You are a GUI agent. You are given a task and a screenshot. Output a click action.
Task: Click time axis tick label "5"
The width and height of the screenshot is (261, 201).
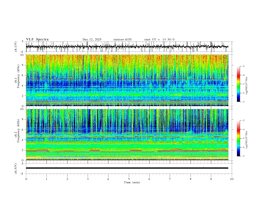129,179
